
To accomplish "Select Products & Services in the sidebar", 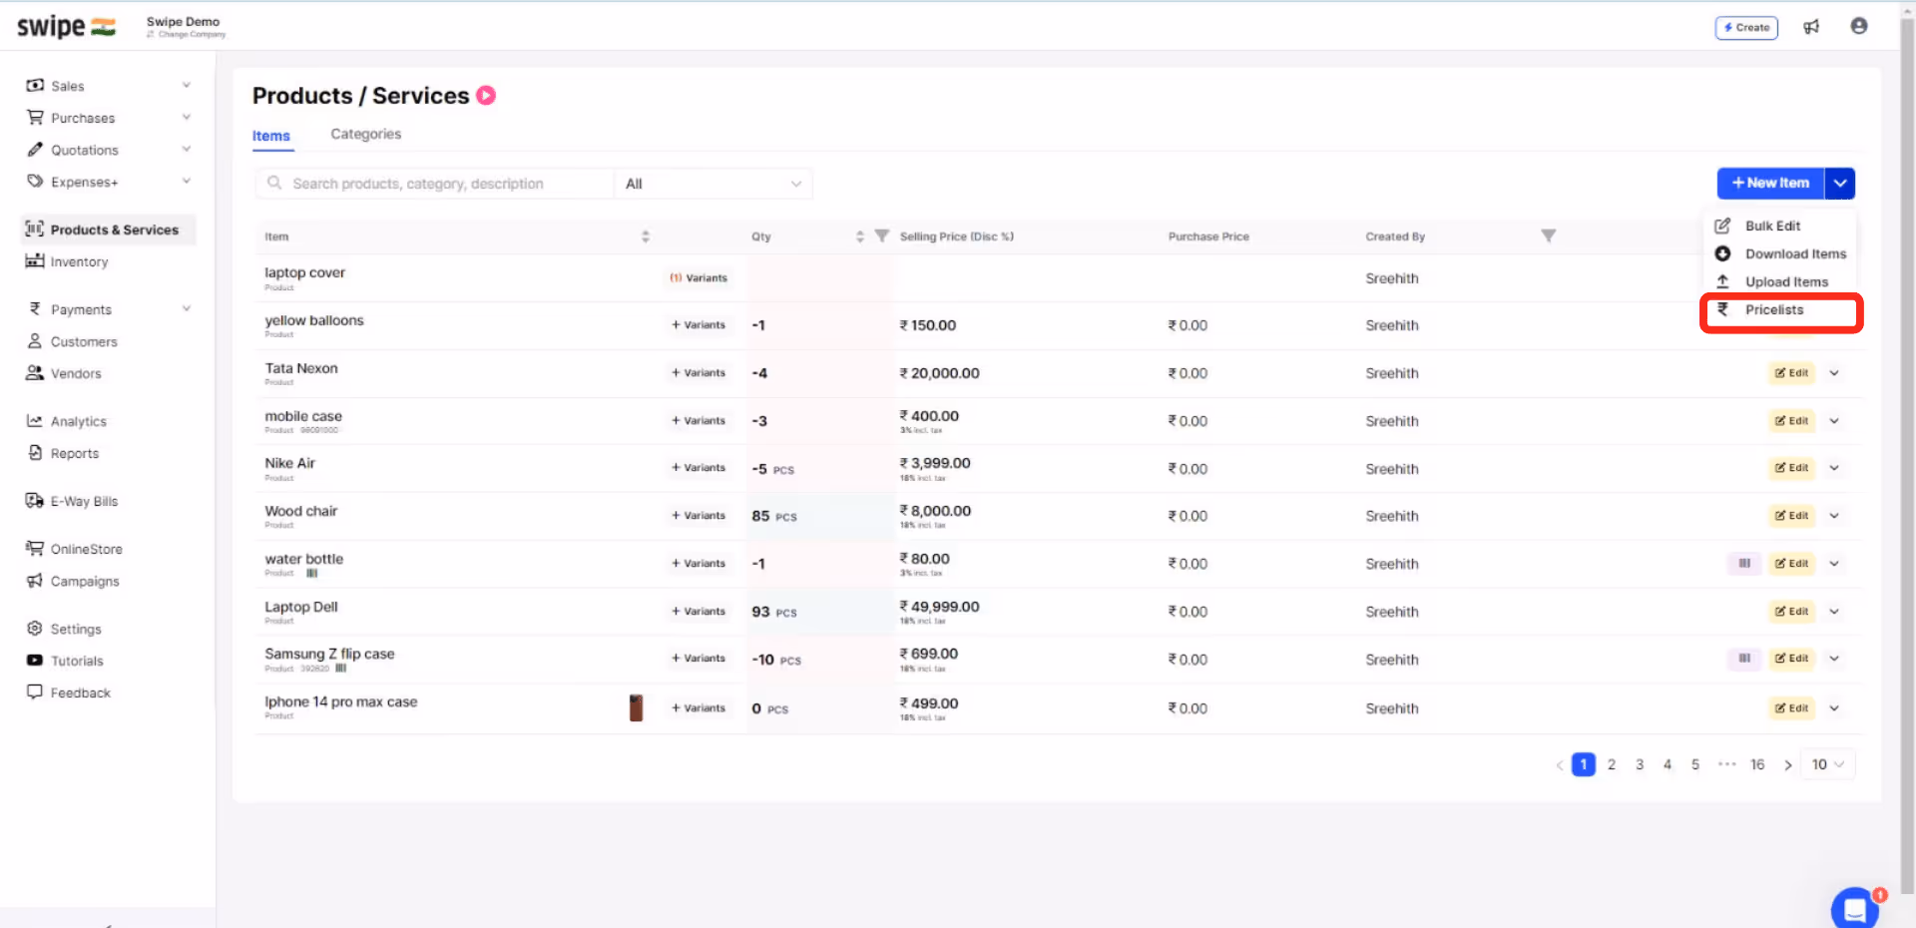I will click(x=108, y=230).
